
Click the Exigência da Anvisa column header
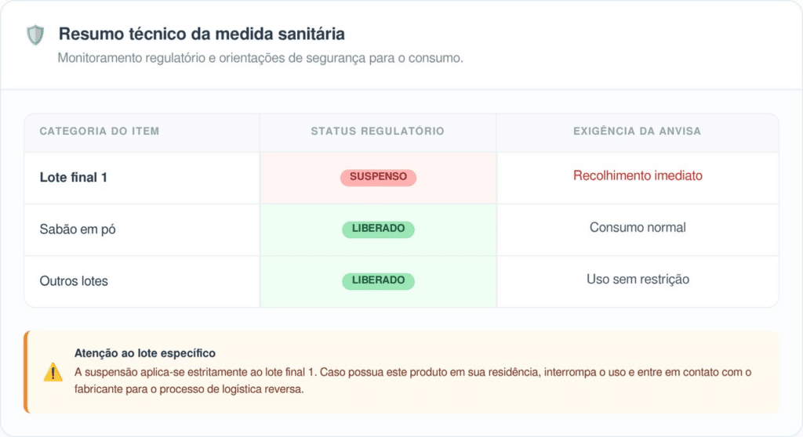[x=637, y=131]
